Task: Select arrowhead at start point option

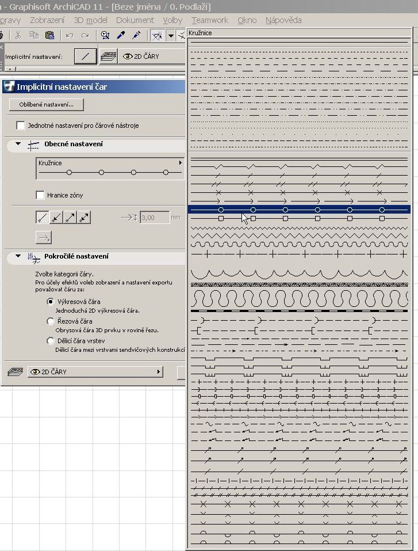Action: tap(56, 218)
